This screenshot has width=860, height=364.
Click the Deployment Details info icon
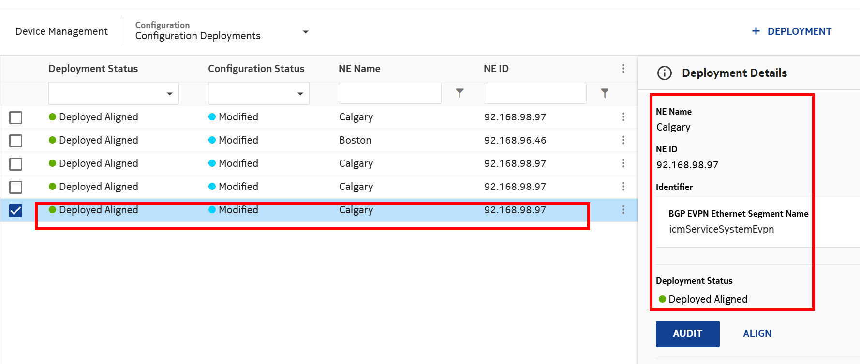(664, 73)
